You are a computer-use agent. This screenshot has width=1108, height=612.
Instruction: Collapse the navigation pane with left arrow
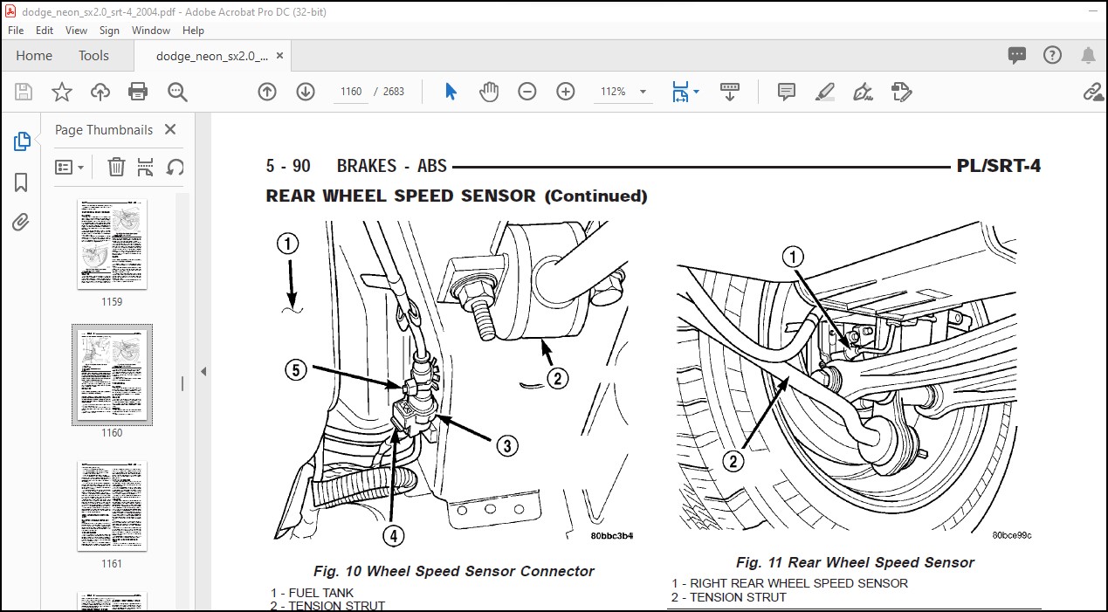pos(203,371)
